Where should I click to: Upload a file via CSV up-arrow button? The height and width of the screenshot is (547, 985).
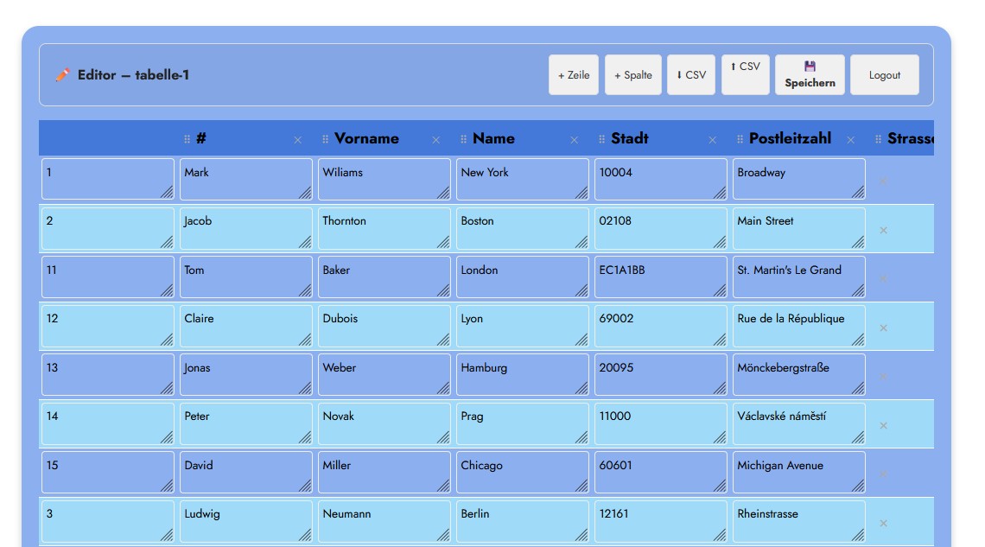745,74
